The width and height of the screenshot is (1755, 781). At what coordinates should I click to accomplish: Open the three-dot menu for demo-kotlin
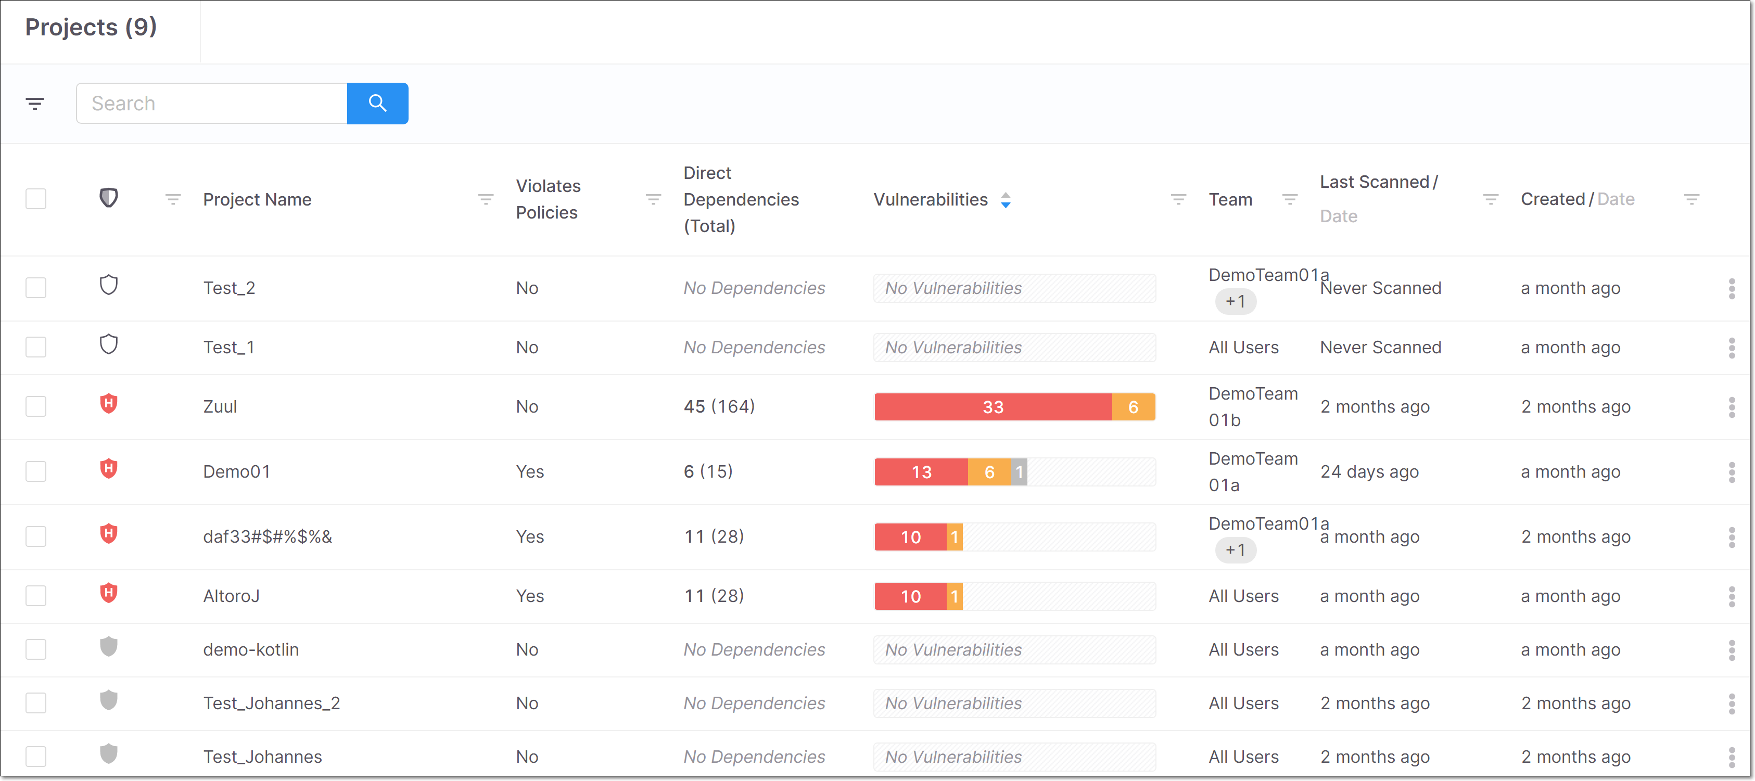click(1731, 650)
